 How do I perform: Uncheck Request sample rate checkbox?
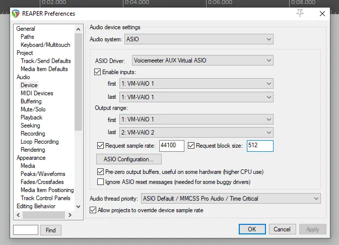tap(100, 146)
